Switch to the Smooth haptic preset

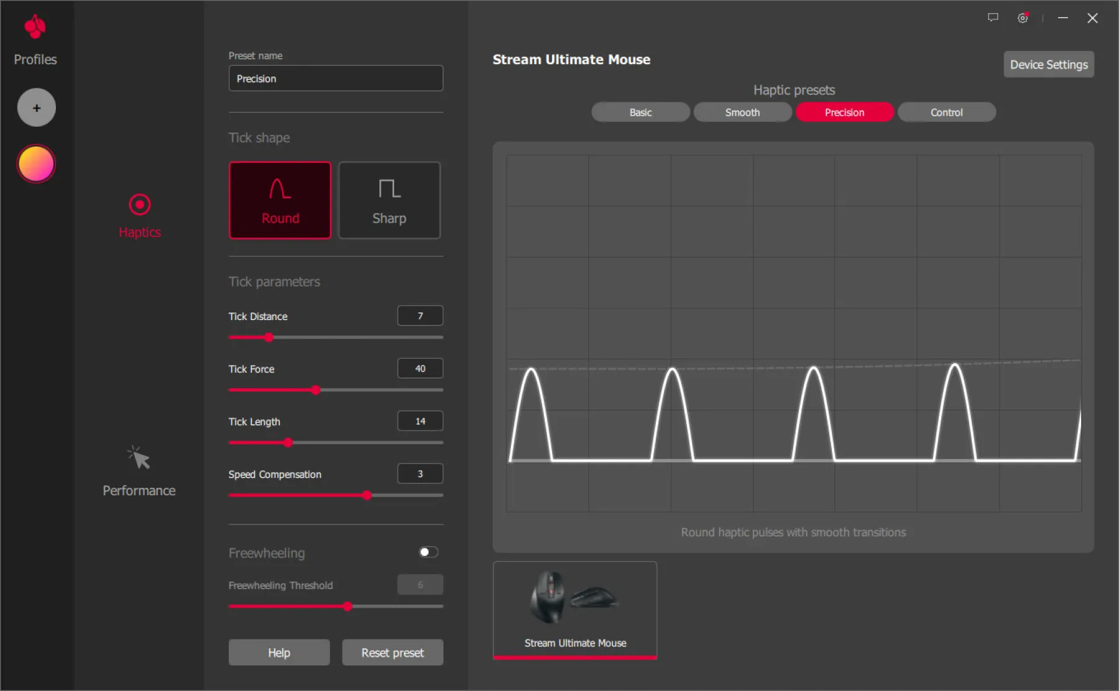pyautogui.click(x=742, y=112)
